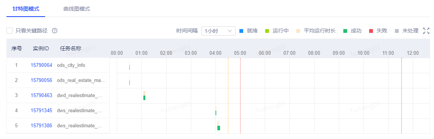Click the green 成功 legend swatch
Viewport: 434px width, 139px height.
(345, 31)
